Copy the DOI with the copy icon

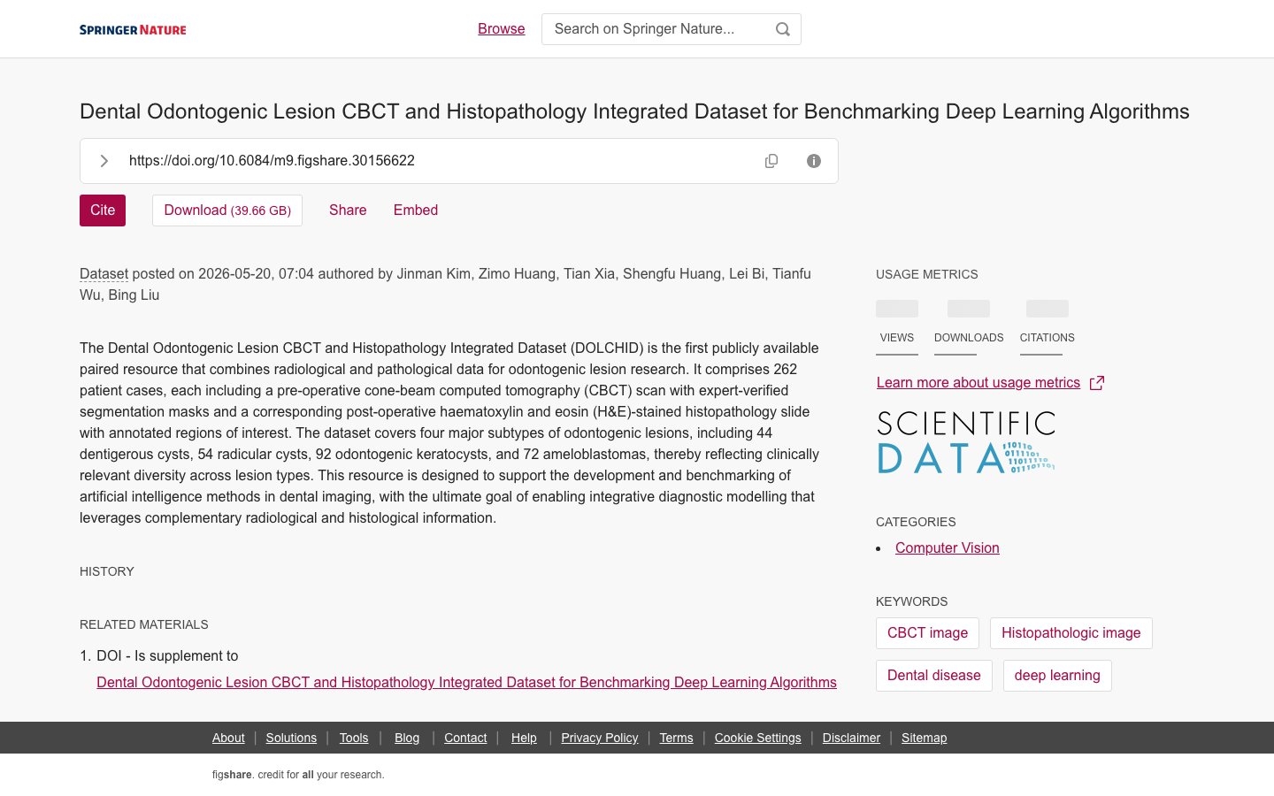click(x=771, y=161)
